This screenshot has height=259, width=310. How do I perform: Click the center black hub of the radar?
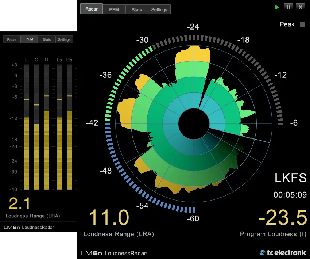[193, 124]
